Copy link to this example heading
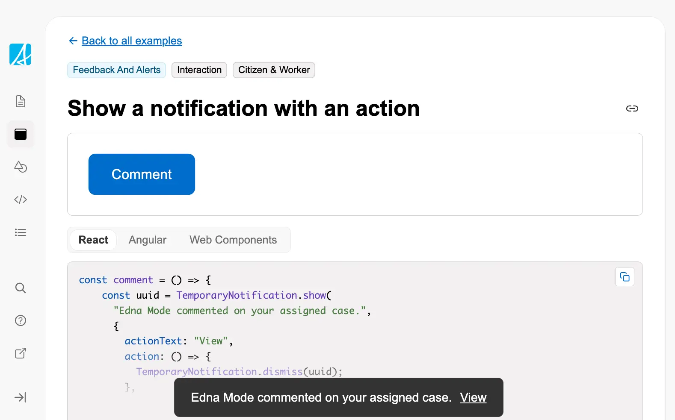The height and width of the screenshot is (420, 675). [632, 109]
